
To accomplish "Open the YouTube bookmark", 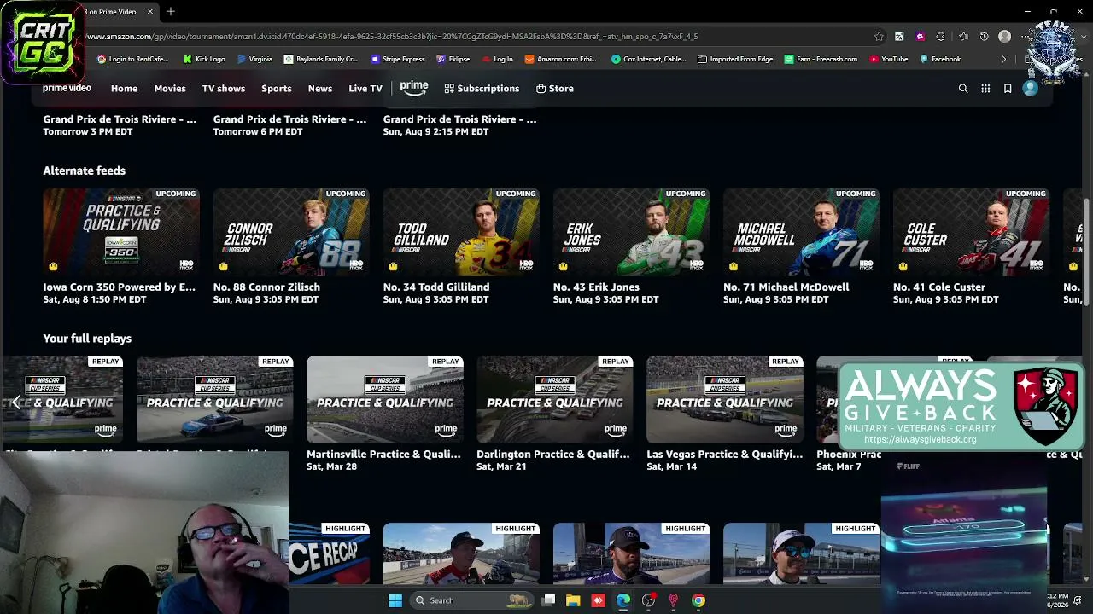I will click(x=889, y=59).
